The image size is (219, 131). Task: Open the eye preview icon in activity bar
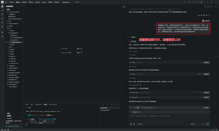click(x=2, y=19)
